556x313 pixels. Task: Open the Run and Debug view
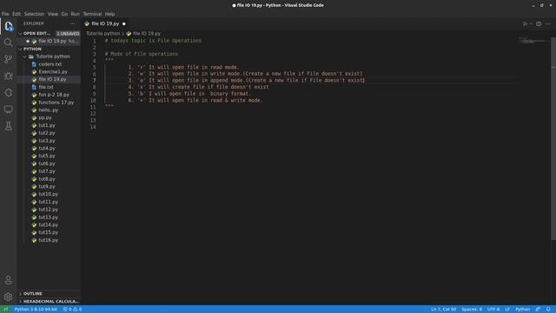coord(8,76)
